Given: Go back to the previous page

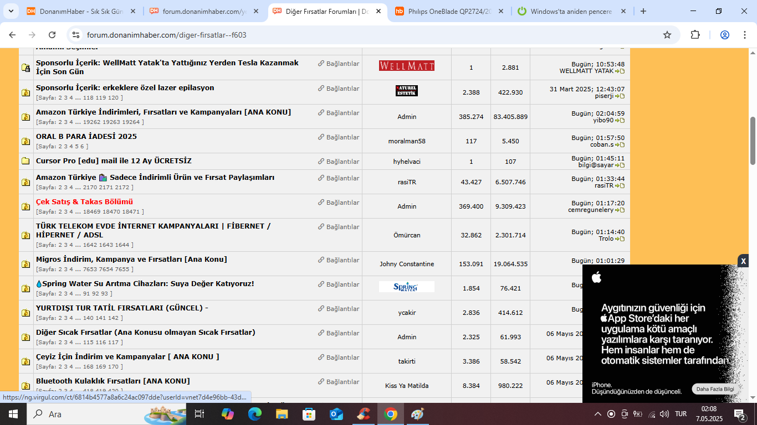Looking at the screenshot, I should point(13,35).
